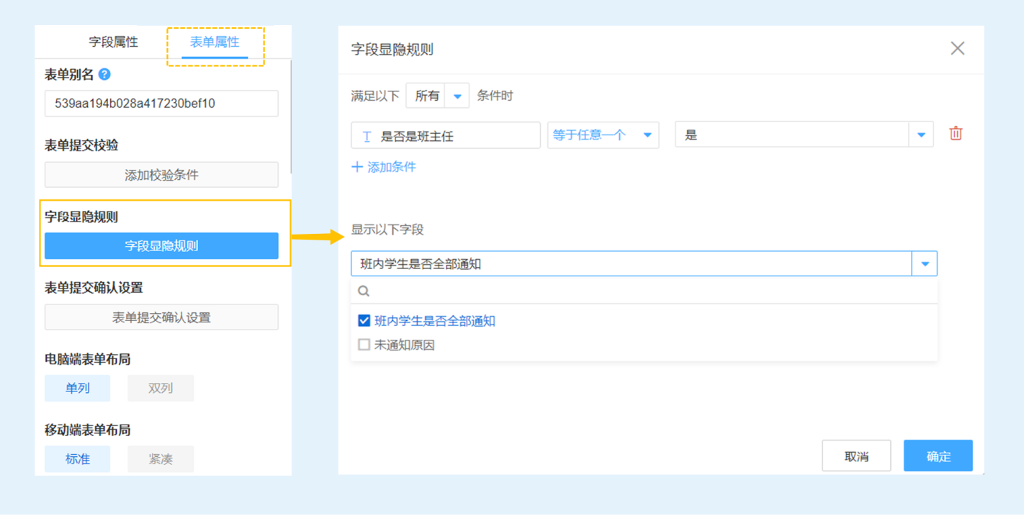The image size is (1024, 516).
Task: Check the 未通知原因 checkbox
Action: pos(364,345)
